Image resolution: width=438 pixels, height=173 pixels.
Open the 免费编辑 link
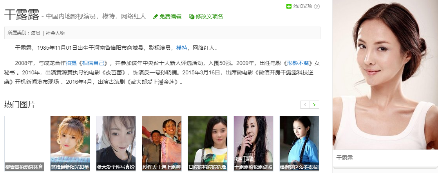click(x=170, y=16)
